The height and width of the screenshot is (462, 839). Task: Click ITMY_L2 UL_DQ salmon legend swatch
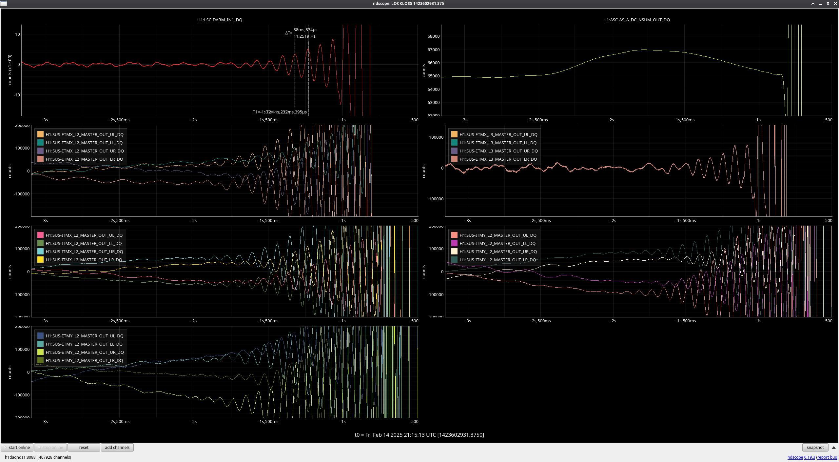[x=454, y=235]
